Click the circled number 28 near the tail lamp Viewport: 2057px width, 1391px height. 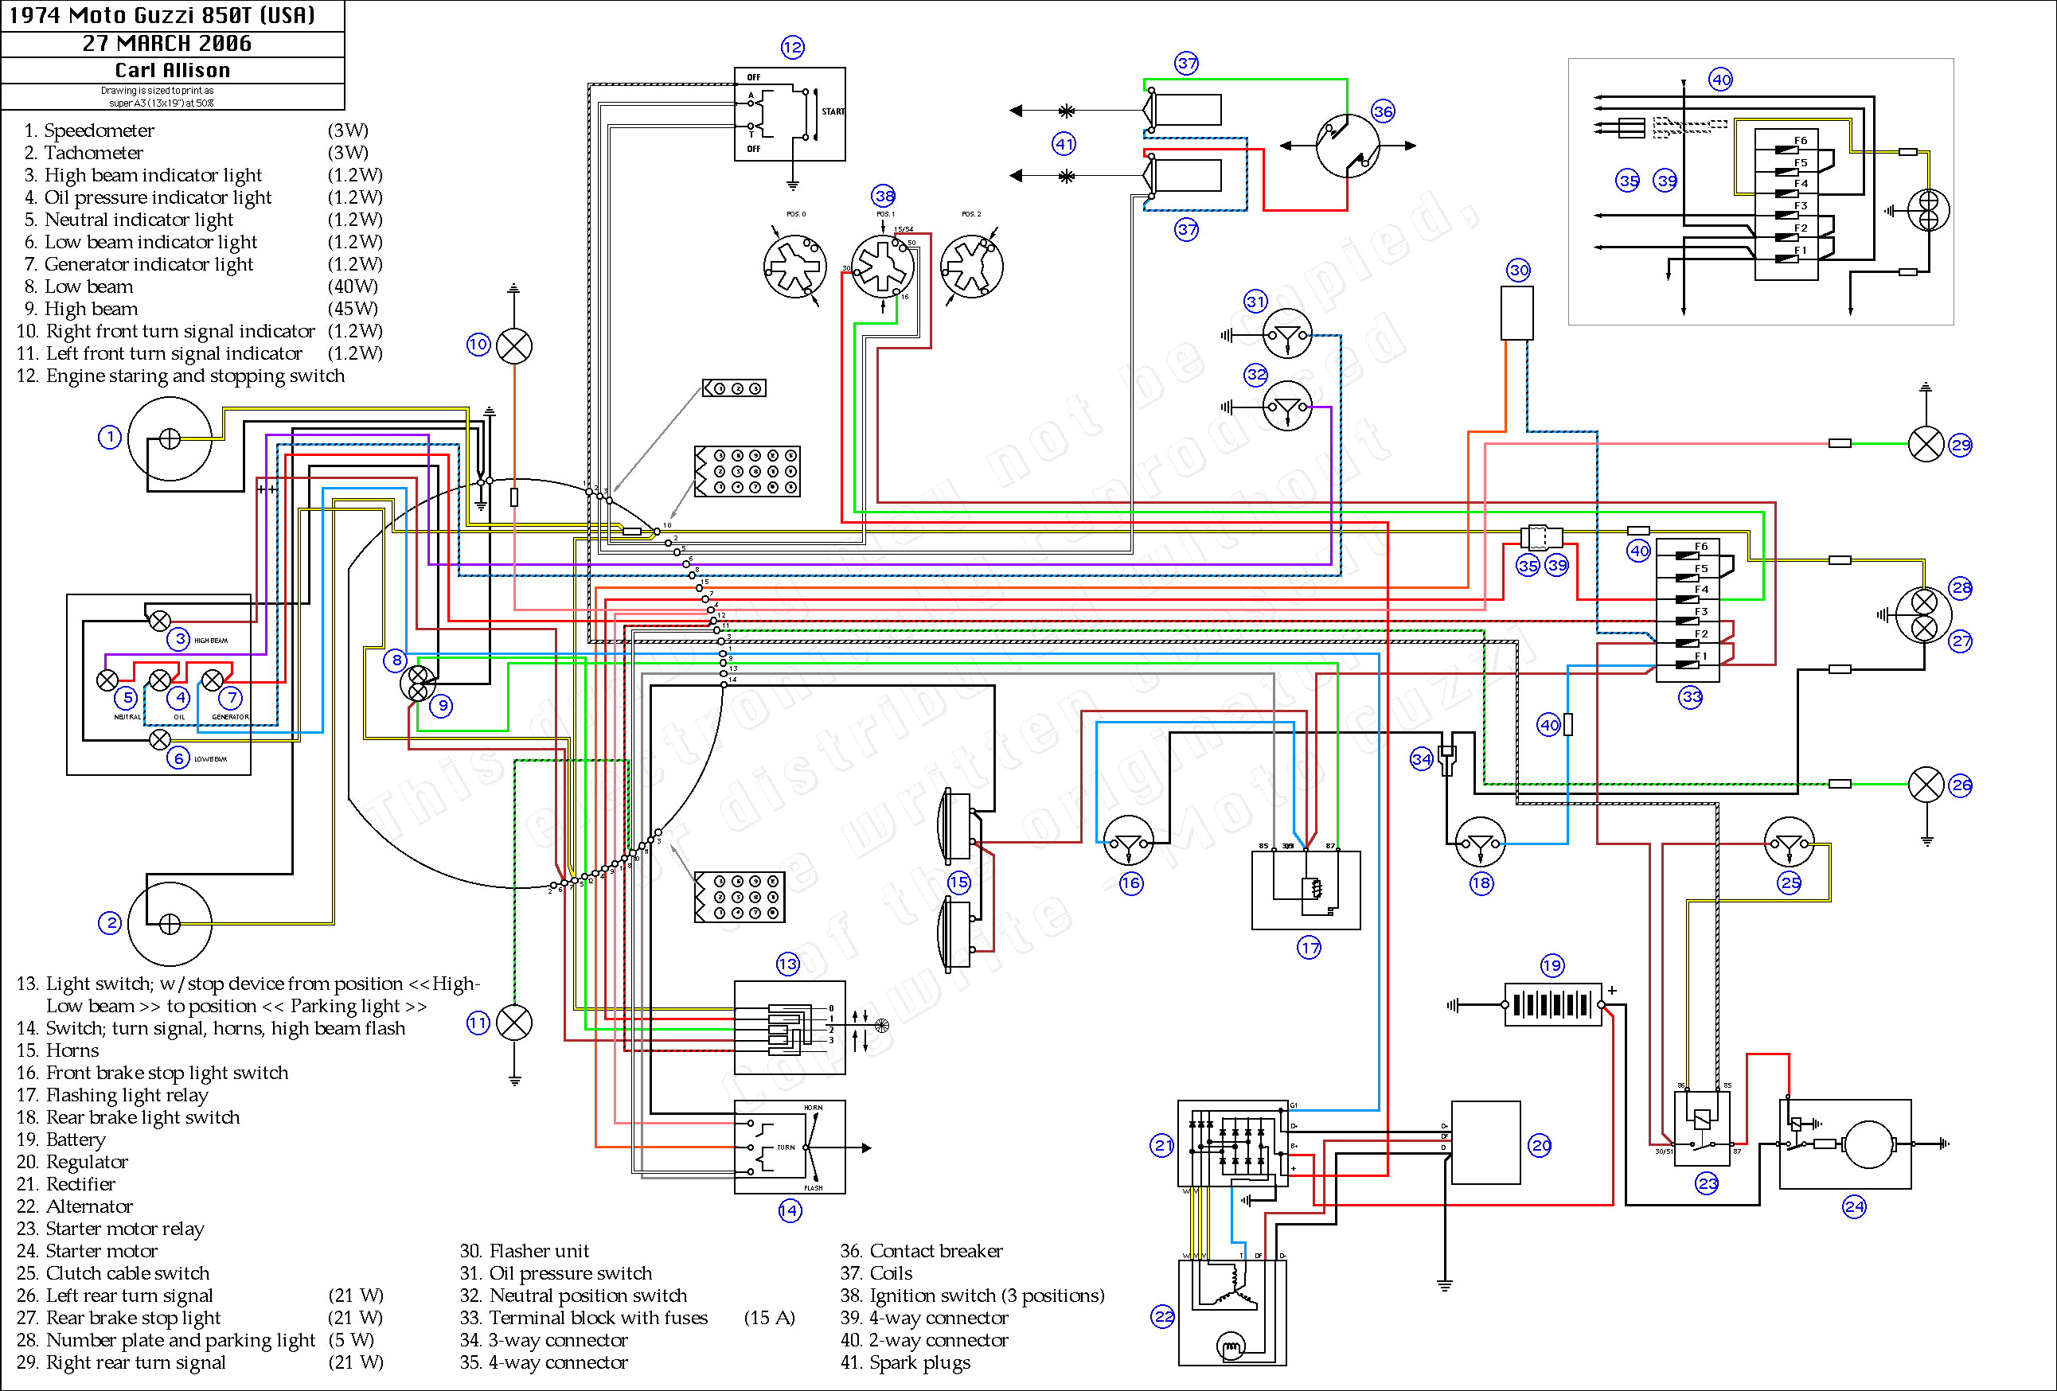(x=1961, y=588)
